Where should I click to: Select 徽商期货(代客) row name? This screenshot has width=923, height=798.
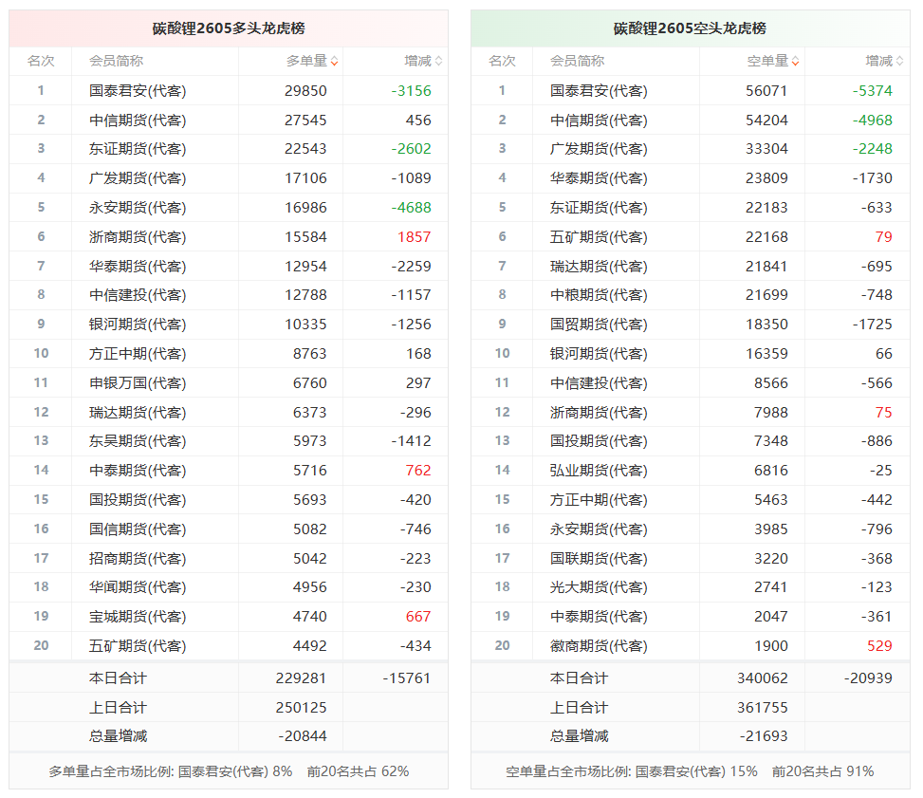[599, 646]
